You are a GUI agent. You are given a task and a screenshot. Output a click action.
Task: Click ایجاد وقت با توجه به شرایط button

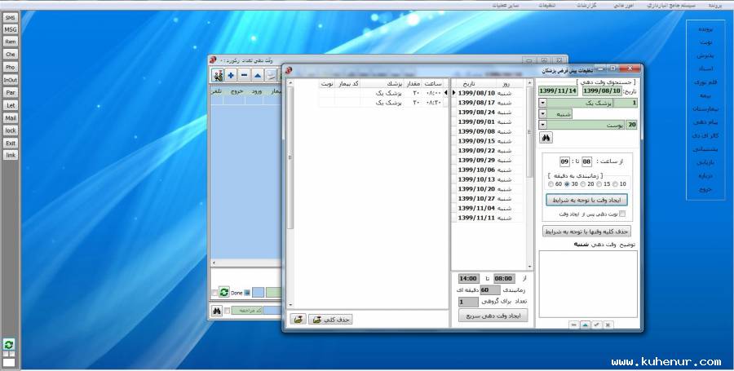coord(586,200)
